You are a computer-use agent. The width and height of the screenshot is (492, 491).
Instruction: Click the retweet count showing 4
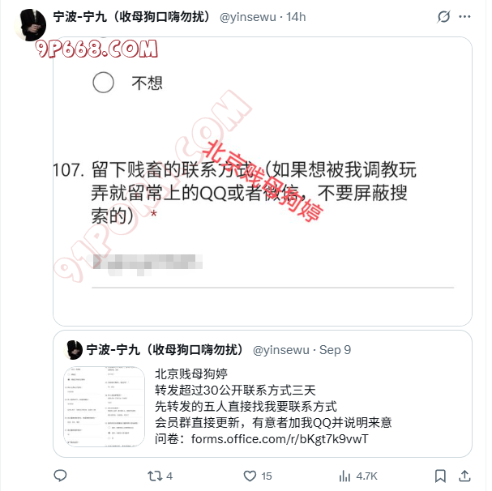169,476
